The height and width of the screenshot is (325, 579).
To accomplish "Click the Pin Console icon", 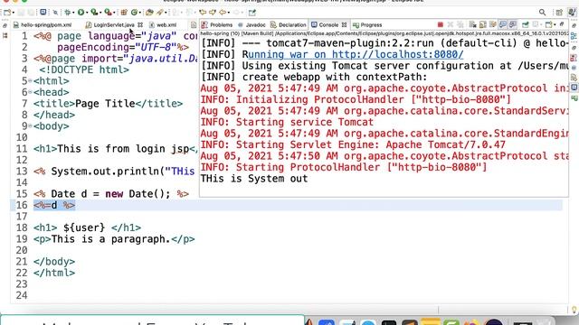I will coord(526,24).
